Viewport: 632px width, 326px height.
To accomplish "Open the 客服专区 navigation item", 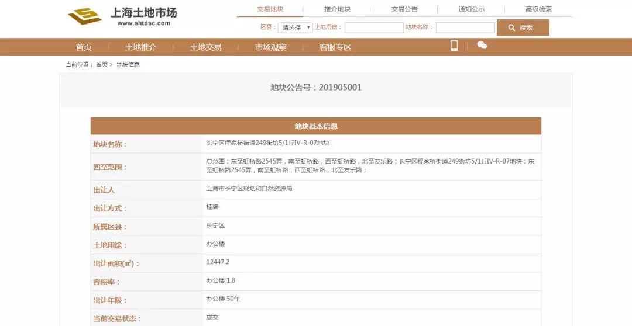I will 335,47.
